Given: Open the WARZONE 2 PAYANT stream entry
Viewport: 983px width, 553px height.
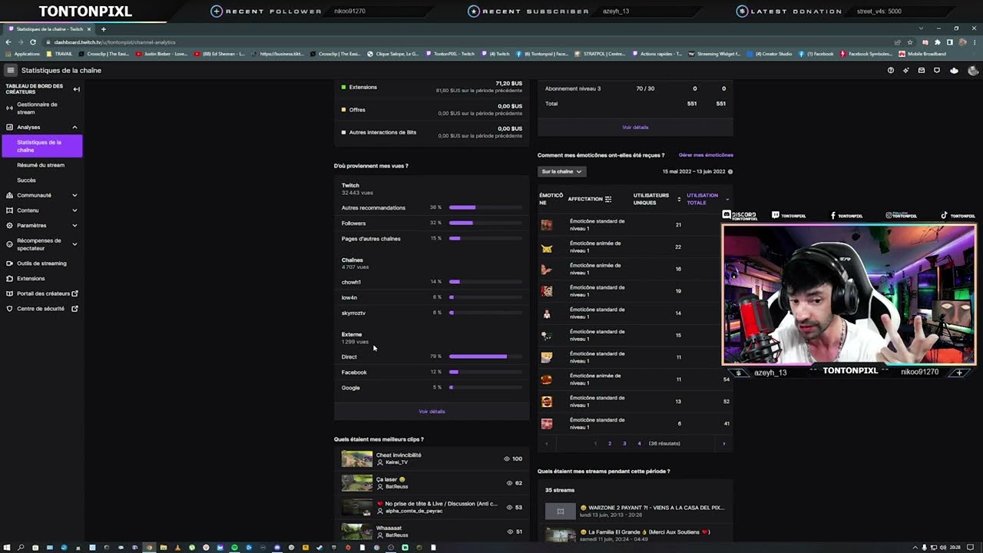Looking at the screenshot, I should click(x=635, y=511).
